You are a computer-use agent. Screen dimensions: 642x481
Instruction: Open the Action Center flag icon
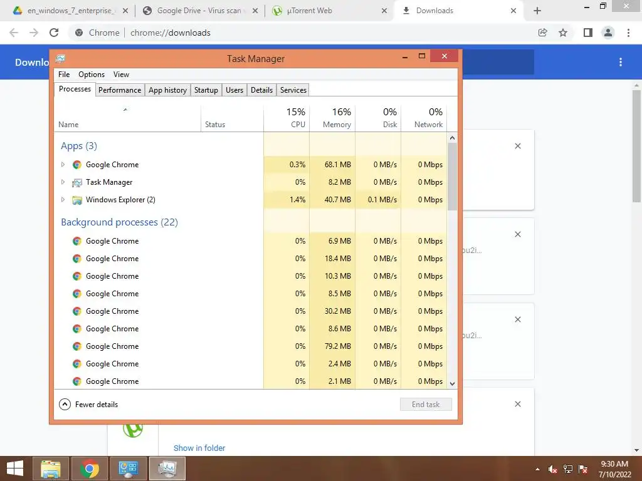(583, 469)
